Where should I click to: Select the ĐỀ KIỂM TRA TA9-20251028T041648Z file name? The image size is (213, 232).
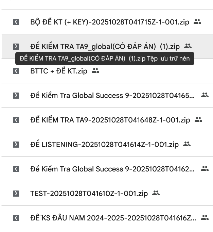pos(110,120)
